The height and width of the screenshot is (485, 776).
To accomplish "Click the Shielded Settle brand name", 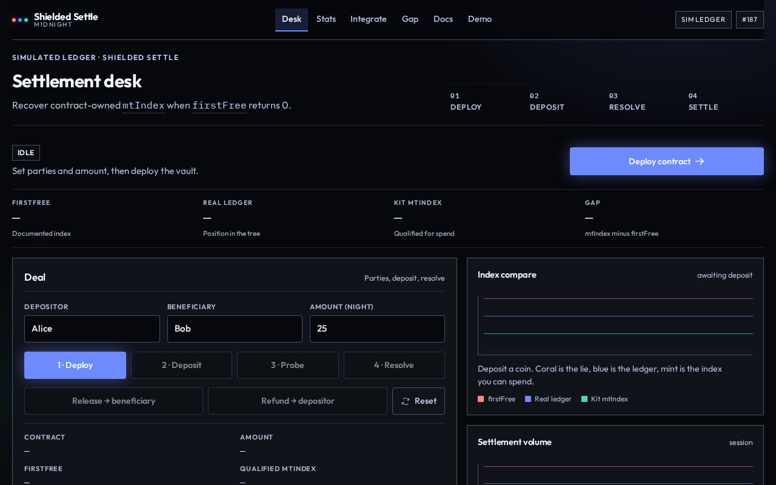I will (66, 16).
